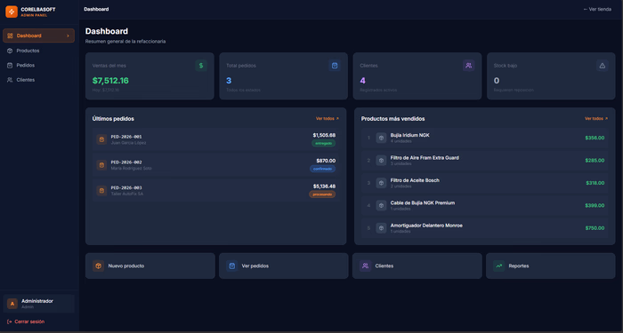Screen dimensions: 623x333
Task: Click the $1,505.68 order amount
Action: (324, 135)
